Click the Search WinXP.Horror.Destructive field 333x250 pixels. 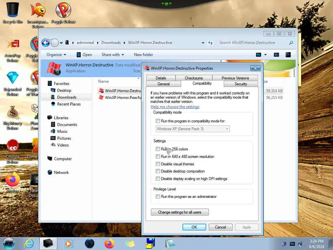pyautogui.click(x=253, y=43)
